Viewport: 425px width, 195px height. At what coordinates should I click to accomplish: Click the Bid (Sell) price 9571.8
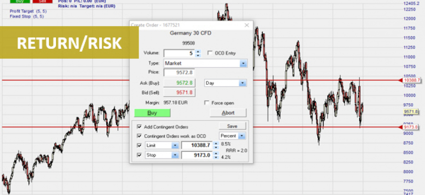click(179, 93)
